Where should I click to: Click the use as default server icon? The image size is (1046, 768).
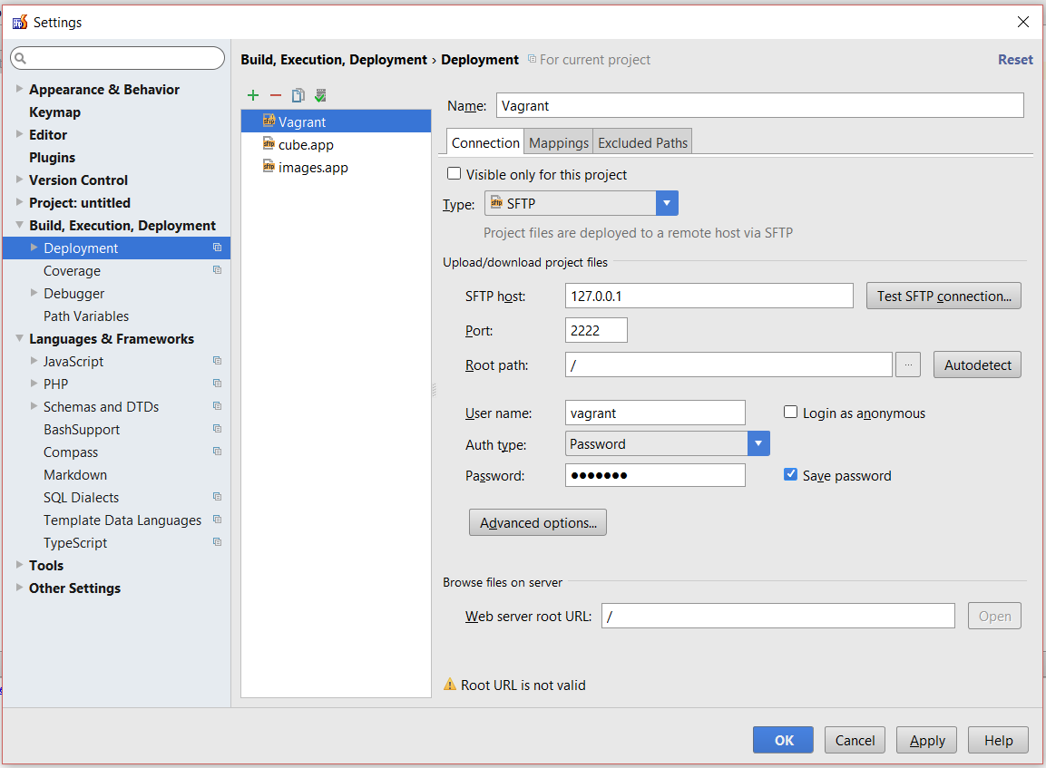tap(321, 95)
